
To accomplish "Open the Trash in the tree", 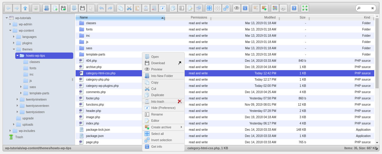I will (19, 137).
